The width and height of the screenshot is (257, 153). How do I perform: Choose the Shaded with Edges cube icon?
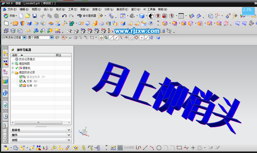(142, 16)
